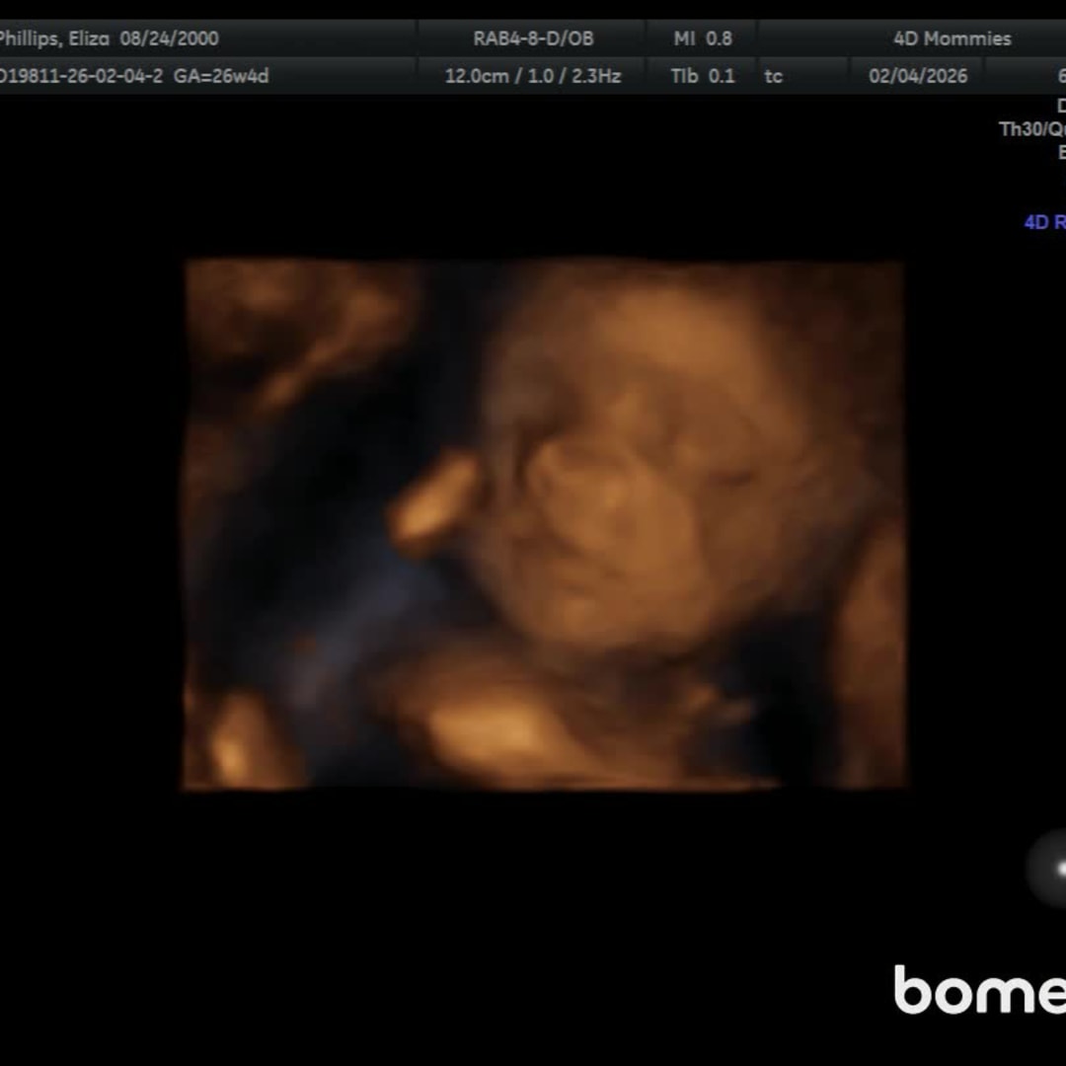Select the birth date 08/24/2000
This screenshot has width=1066, height=1066.
coord(169,38)
